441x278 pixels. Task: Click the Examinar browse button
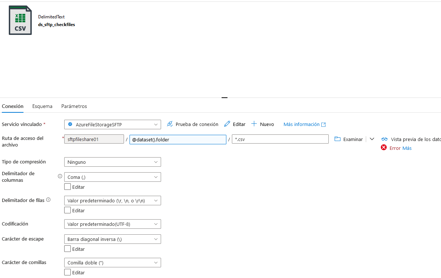click(349, 139)
